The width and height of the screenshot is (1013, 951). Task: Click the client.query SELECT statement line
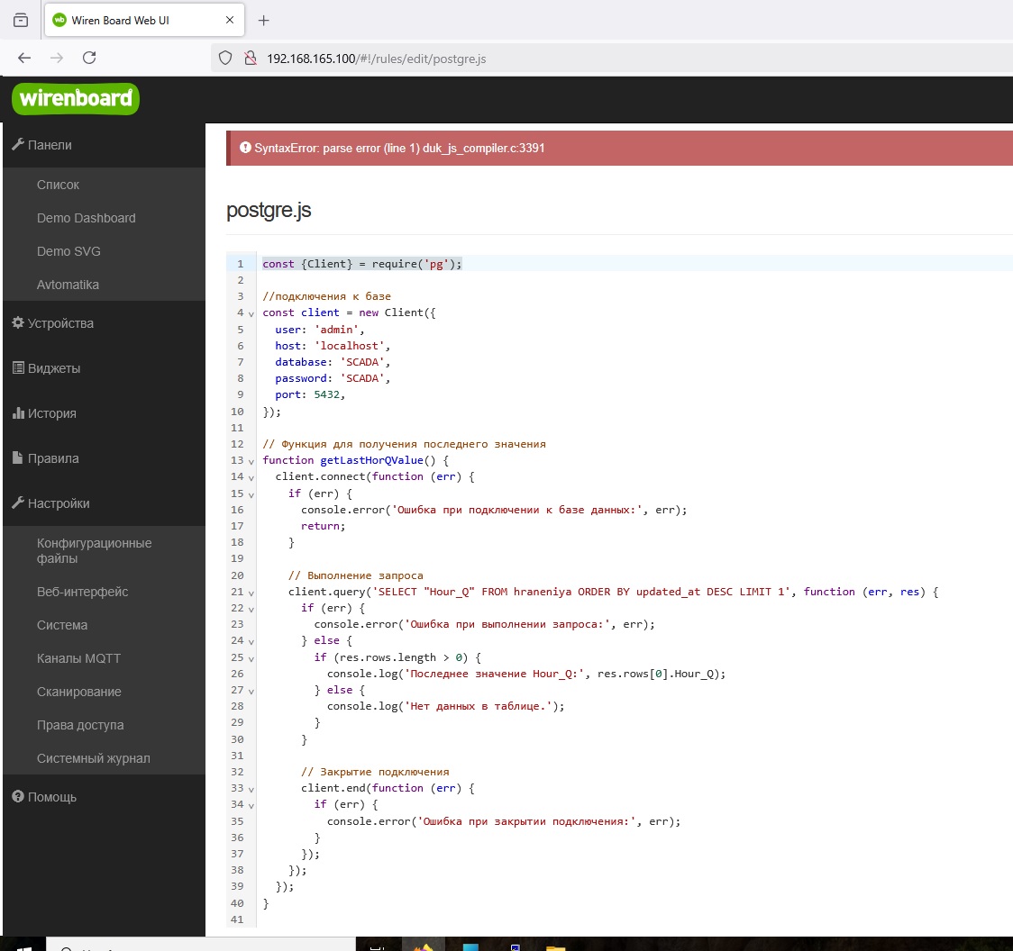(x=613, y=592)
